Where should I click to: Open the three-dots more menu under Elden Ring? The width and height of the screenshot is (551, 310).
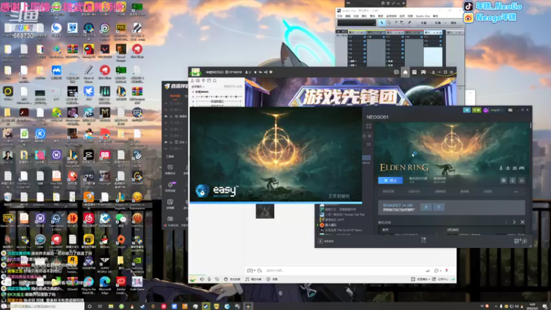pyautogui.click(x=516, y=192)
